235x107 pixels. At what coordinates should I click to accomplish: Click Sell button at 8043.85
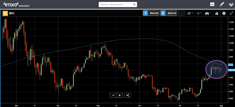151,13
